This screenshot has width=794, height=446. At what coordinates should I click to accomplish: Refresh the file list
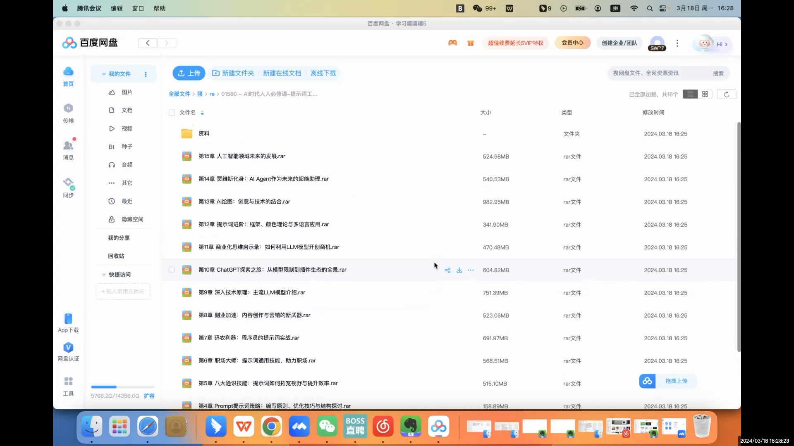click(x=727, y=94)
